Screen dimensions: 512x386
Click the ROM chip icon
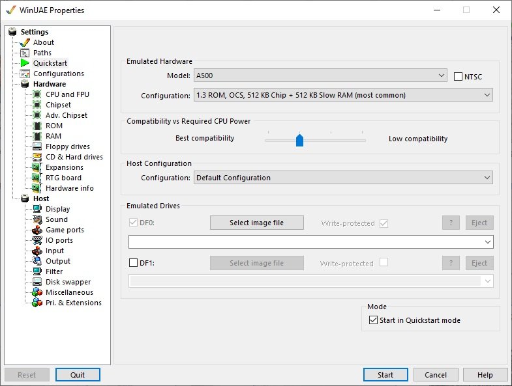coord(38,126)
